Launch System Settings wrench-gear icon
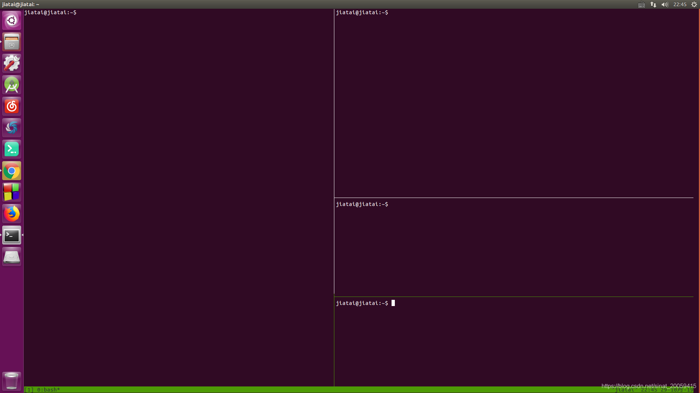Image resolution: width=700 pixels, height=393 pixels. [12, 63]
